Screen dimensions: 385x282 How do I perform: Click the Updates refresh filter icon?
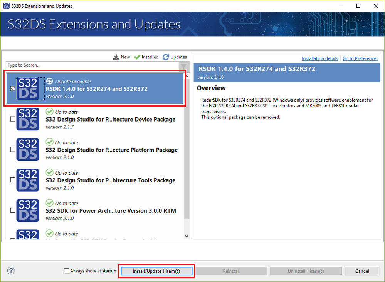(166, 57)
